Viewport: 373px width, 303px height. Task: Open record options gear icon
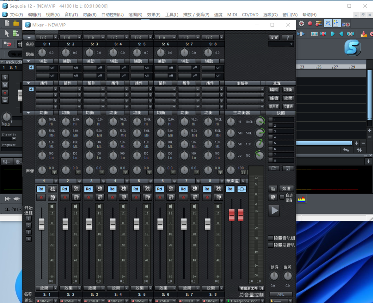[301, 24]
